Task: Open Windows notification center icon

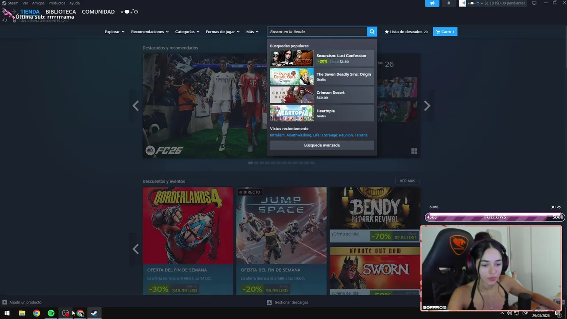Action: [558, 313]
